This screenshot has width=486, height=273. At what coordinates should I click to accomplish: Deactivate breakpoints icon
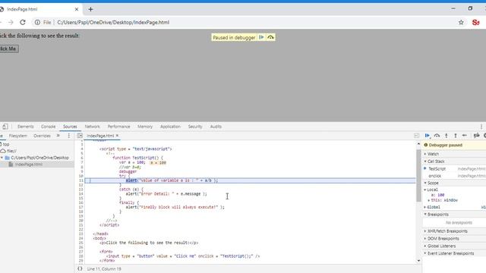click(477, 136)
